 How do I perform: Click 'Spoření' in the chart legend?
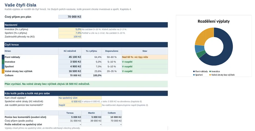tap(198, 75)
